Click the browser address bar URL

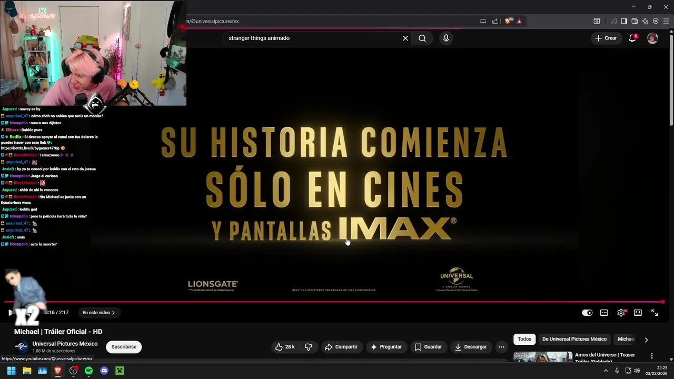[x=212, y=21]
